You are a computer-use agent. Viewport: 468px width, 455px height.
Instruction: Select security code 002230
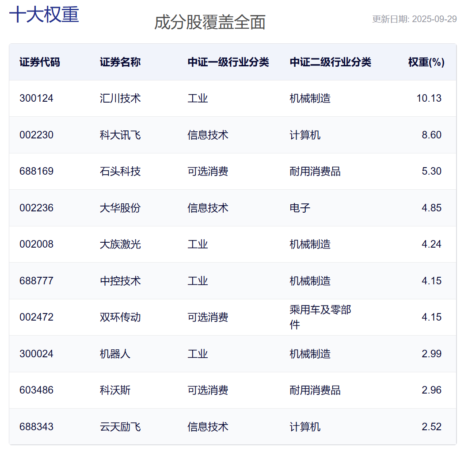coord(36,135)
